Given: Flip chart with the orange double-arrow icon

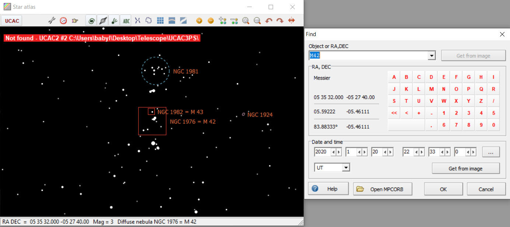Looking at the screenshot, I should [x=291, y=21].
